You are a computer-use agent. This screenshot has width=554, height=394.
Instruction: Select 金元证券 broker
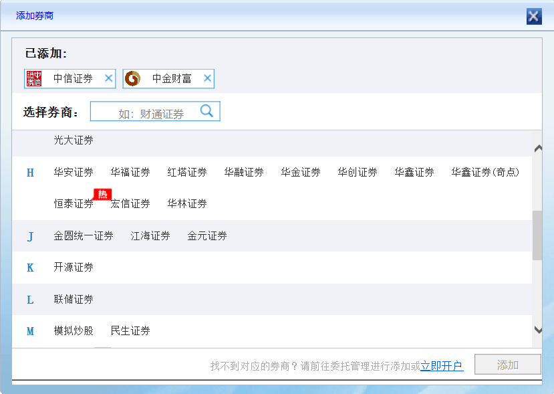point(207,236)
